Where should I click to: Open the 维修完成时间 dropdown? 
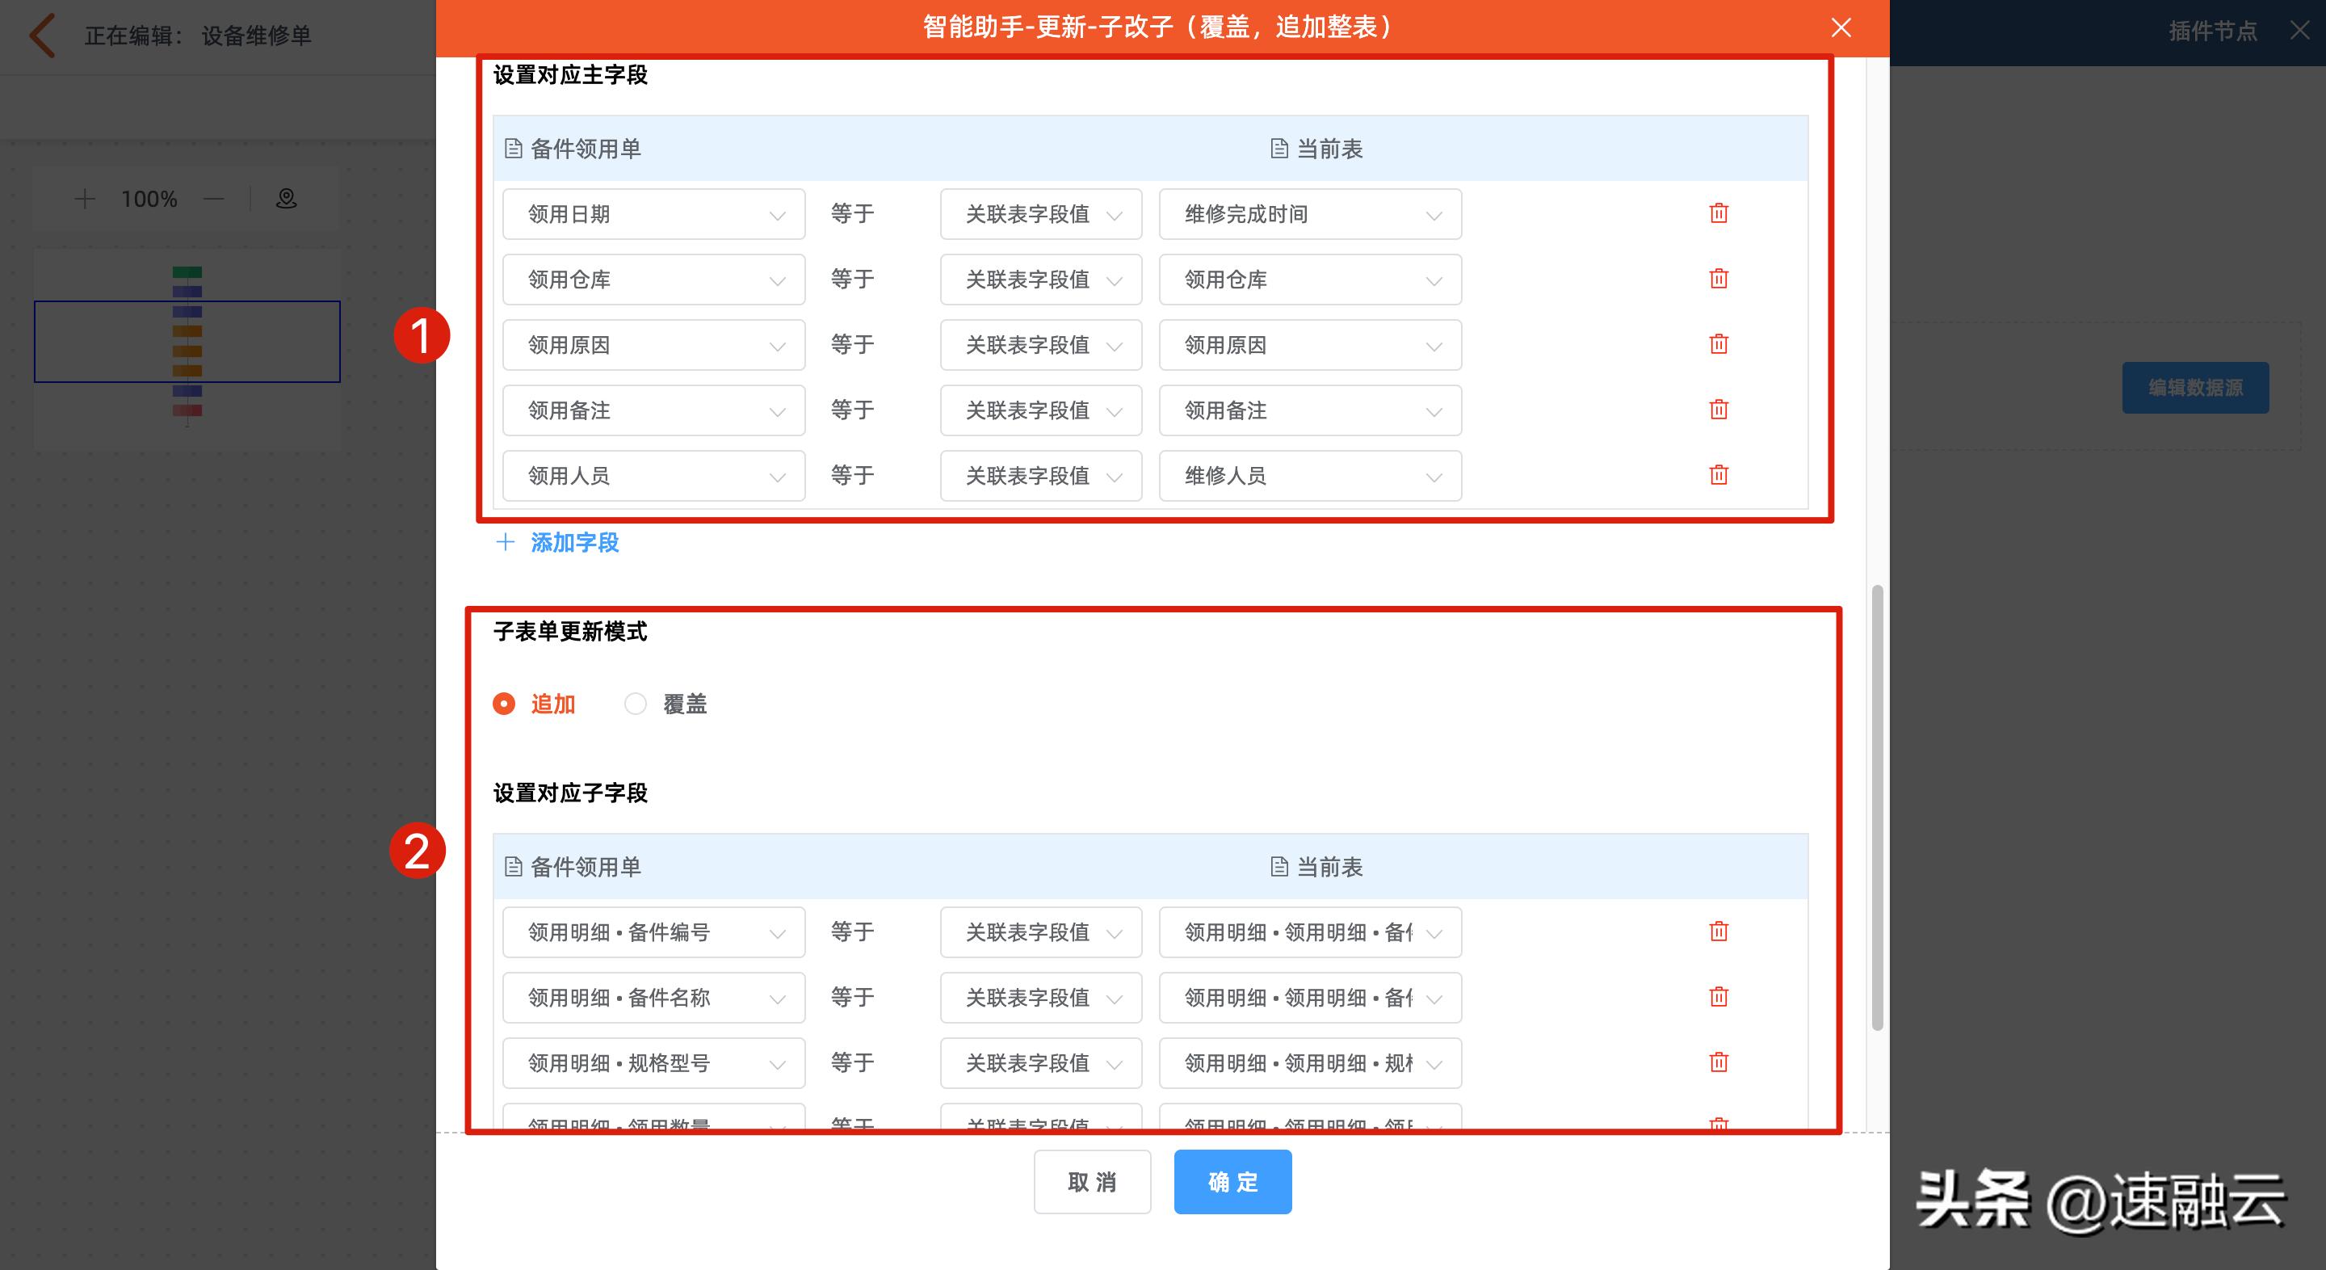1308,213
